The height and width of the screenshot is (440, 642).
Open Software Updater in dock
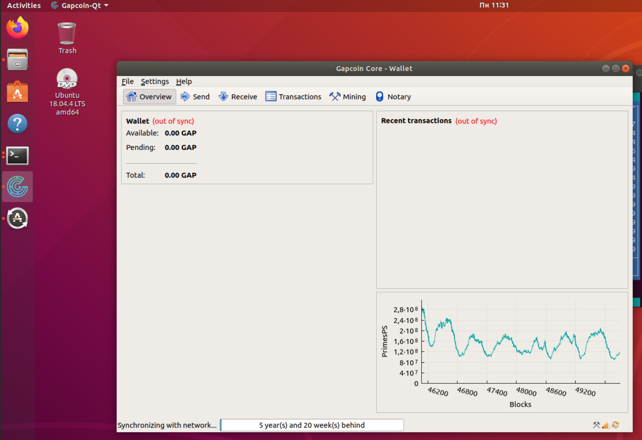tap(17, 218)
